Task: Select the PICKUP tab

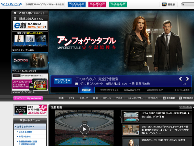Action: [x=86, y=90]
